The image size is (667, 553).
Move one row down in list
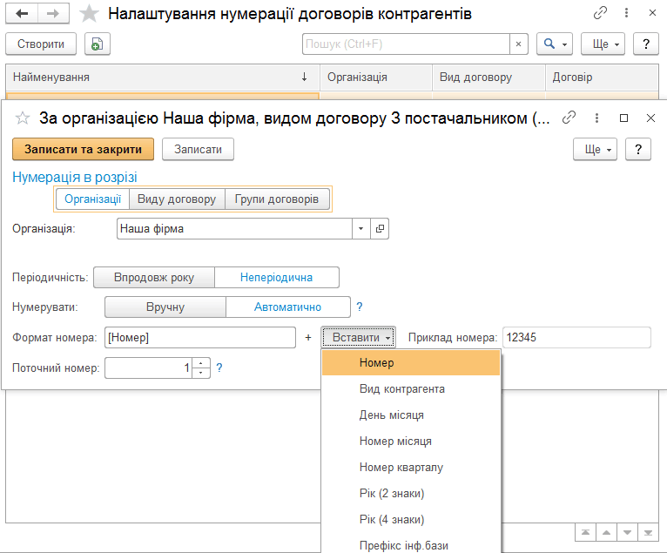click(627, 533)
